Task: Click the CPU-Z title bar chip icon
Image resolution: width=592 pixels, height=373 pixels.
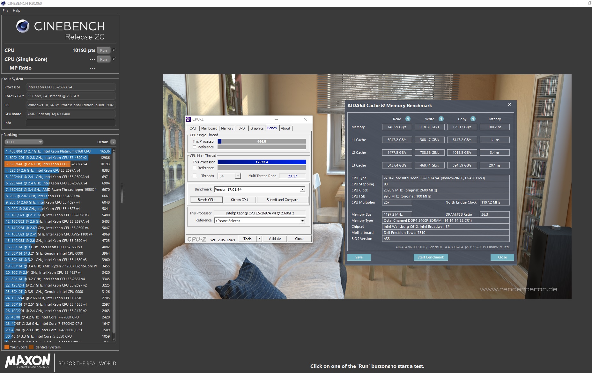Action: pos(188,119)
